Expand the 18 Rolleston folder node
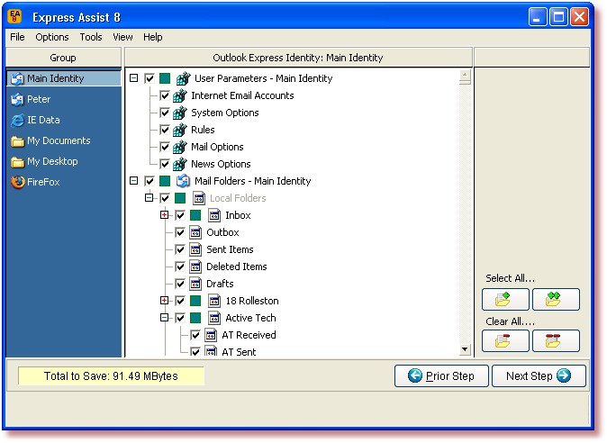Image resolution: width=607 pixels, height=443 pixels. pos(165,300)
